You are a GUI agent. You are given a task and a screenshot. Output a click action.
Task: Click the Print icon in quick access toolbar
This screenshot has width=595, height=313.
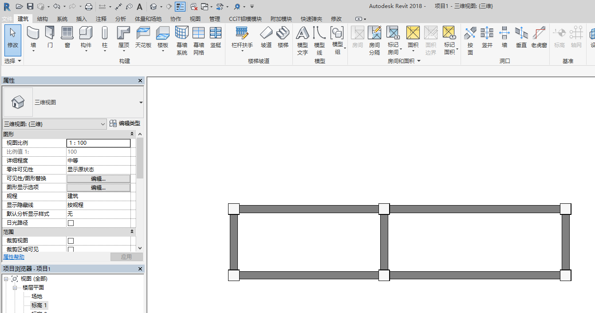point(88,6)
